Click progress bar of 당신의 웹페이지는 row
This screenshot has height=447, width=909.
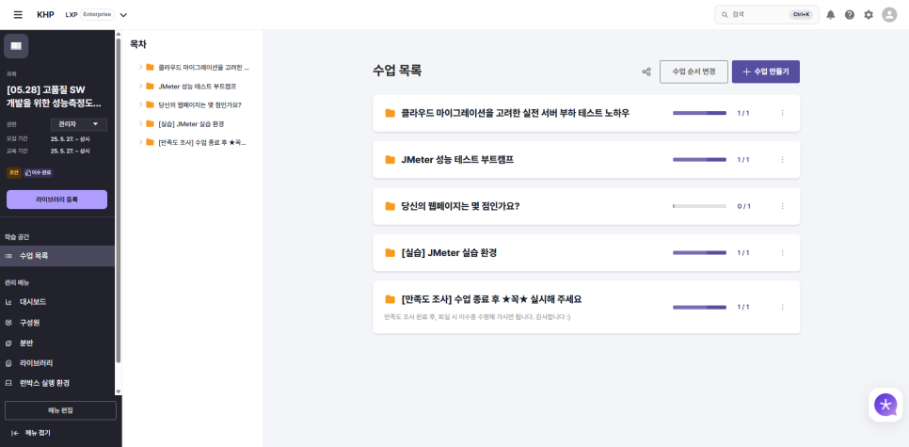tap(699, 206)
